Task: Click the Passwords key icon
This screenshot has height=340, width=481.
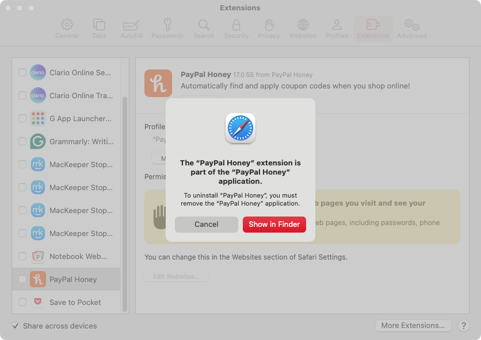Action: [167, 25]
